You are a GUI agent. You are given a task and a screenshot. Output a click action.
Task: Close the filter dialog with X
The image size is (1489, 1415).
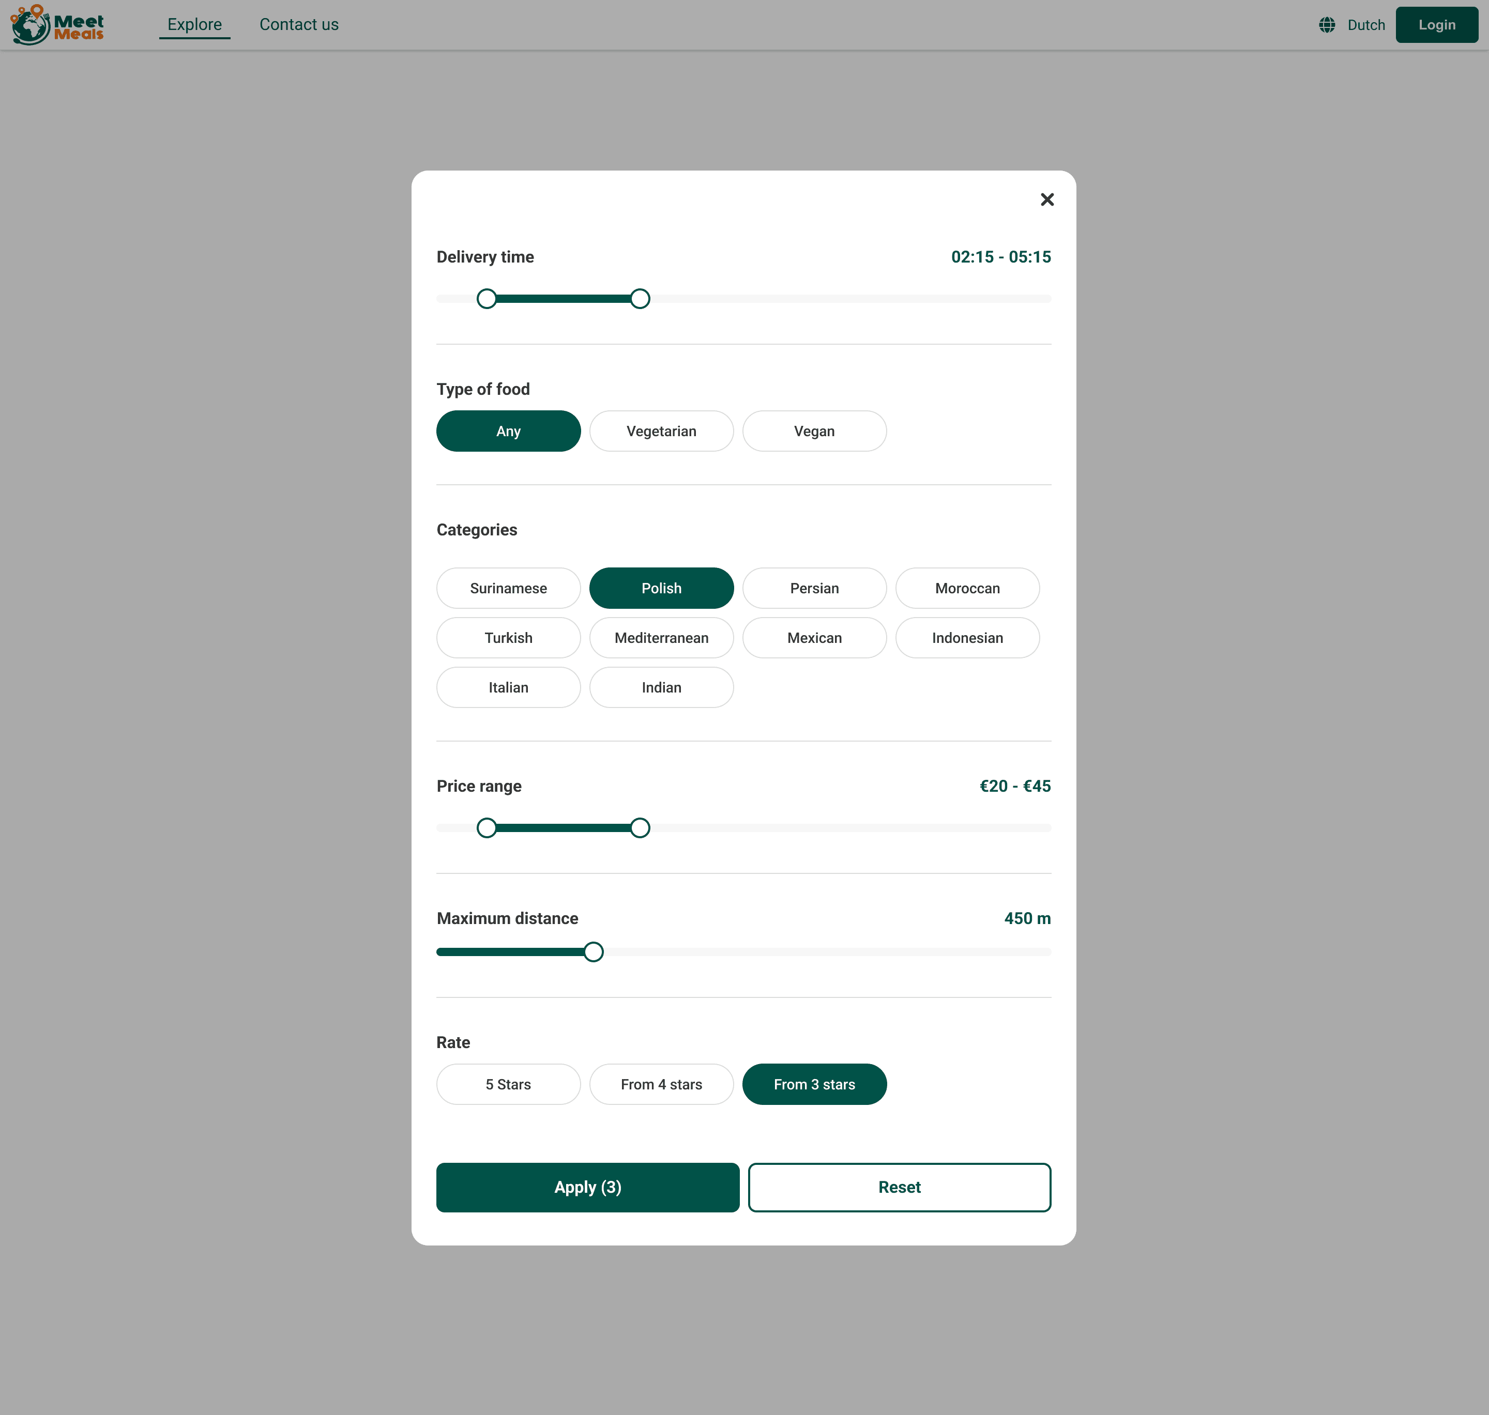point(1047,200)
